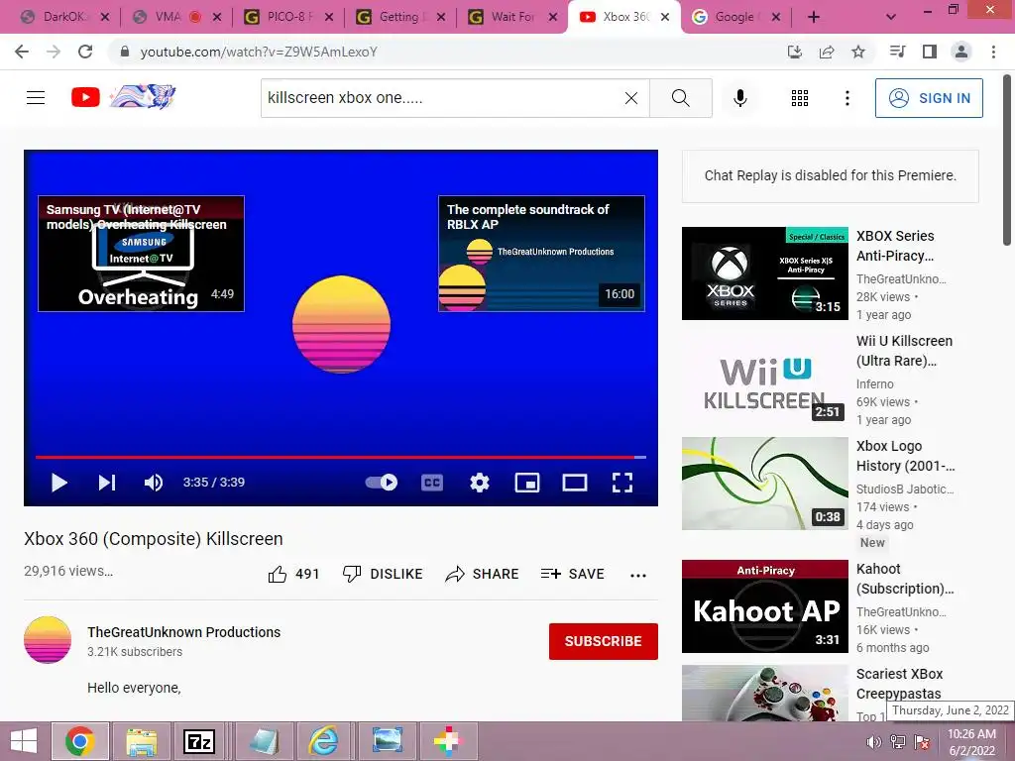Toggle closed captions

click(432, 483)
